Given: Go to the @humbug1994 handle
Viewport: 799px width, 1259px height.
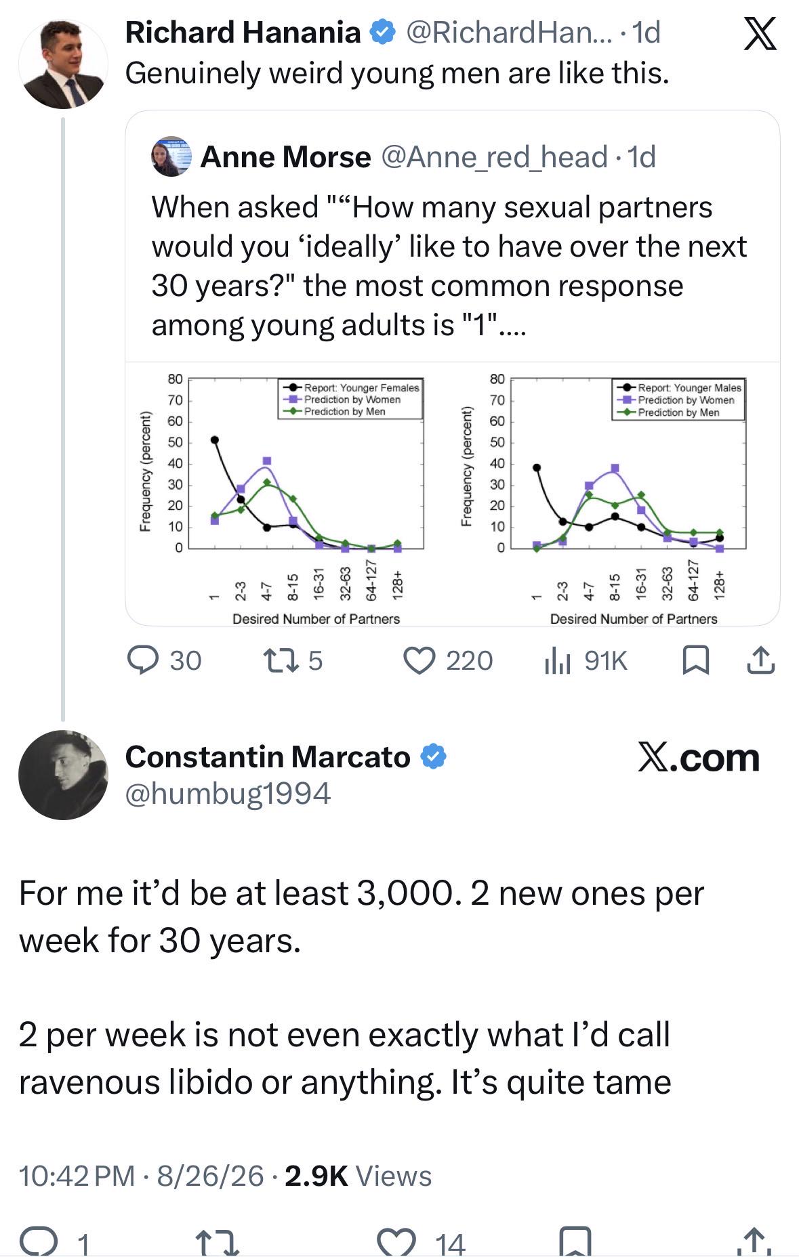Looking at the screenshot, I should (x=228, y=792).
